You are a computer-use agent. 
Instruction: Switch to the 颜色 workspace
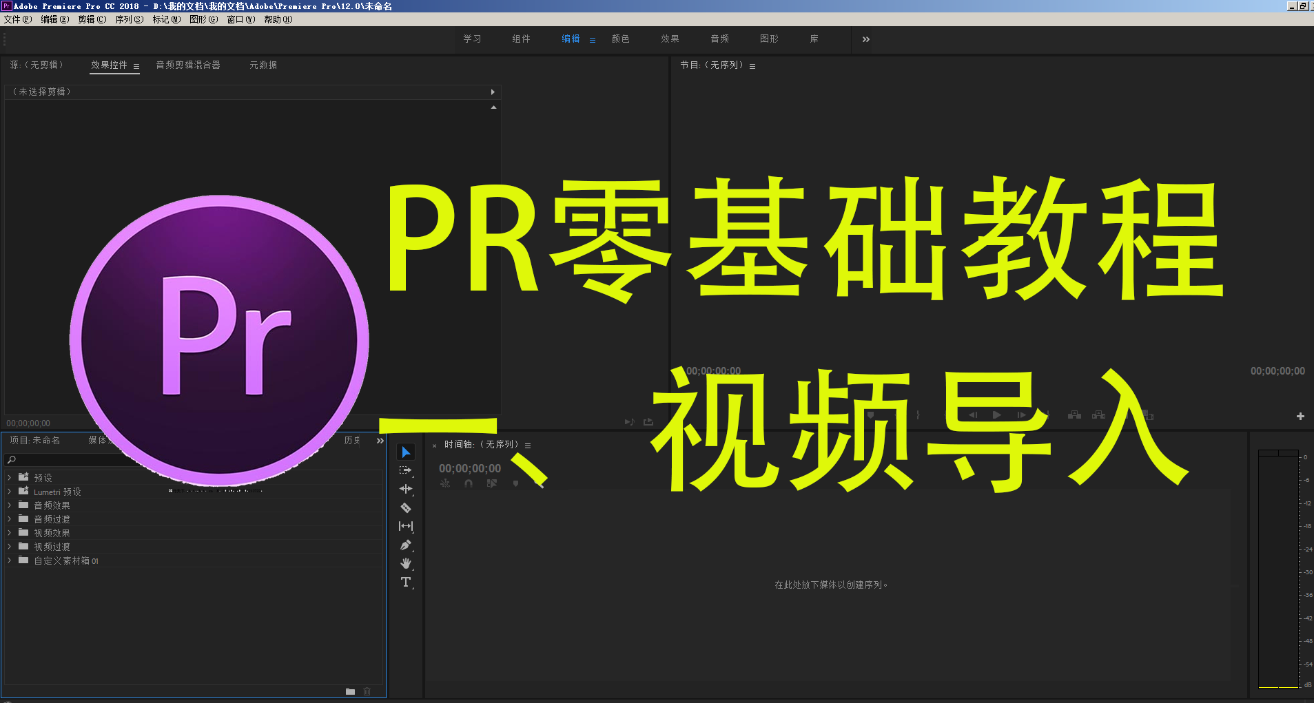[619, 39]
